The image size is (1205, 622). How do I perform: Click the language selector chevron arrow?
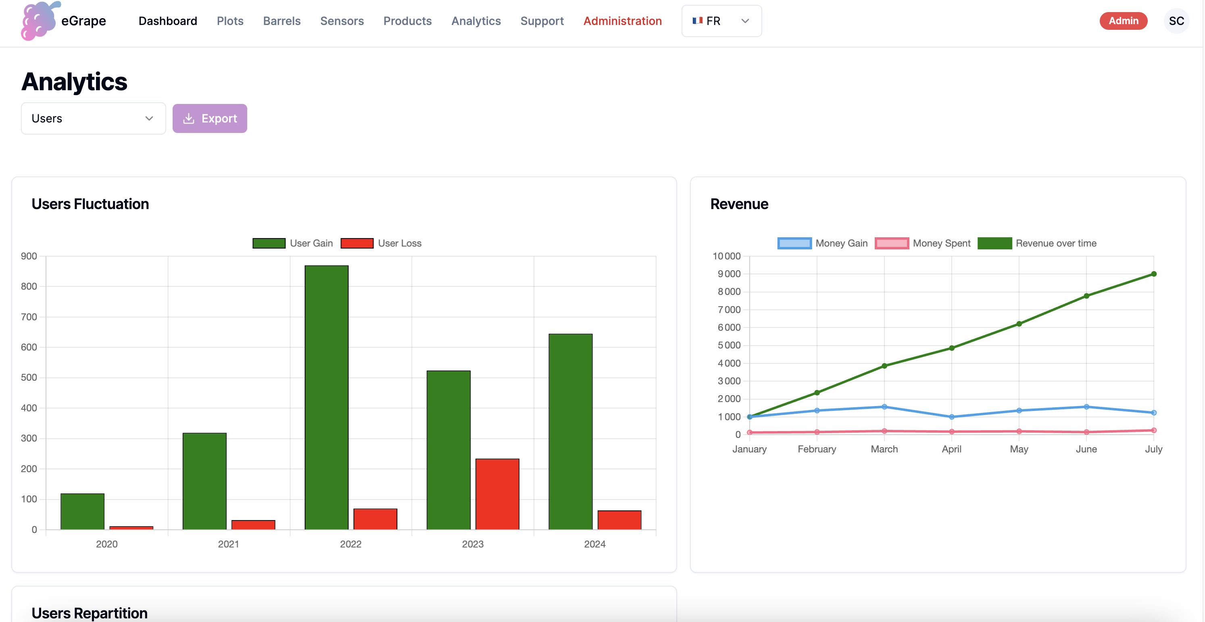click(745, 21)
